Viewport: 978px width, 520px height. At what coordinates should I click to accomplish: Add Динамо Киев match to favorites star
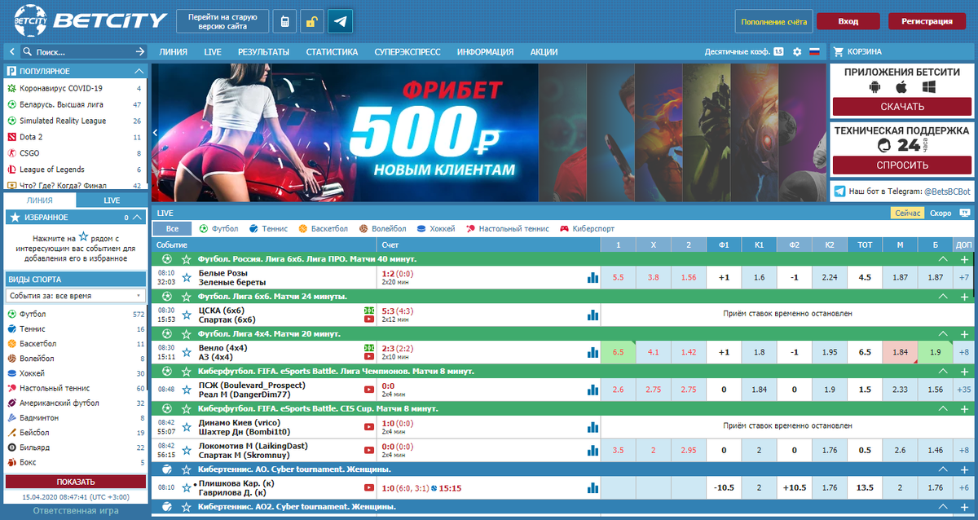[x=187, y=427]
